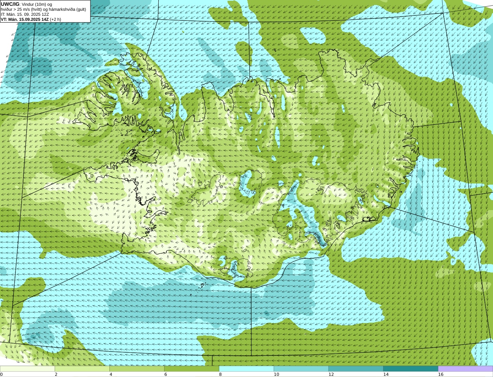Click the purple above-16 m/s legend swatch
The image size is (493, 377).
(466, 369)
